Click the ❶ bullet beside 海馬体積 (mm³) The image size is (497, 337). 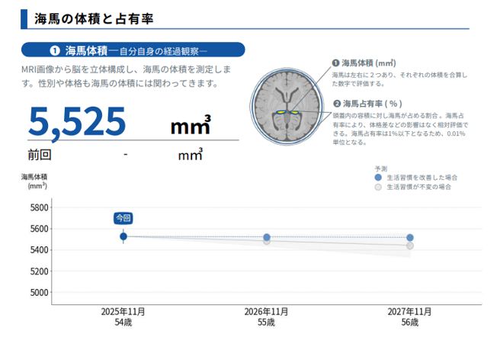click(336, 63)
